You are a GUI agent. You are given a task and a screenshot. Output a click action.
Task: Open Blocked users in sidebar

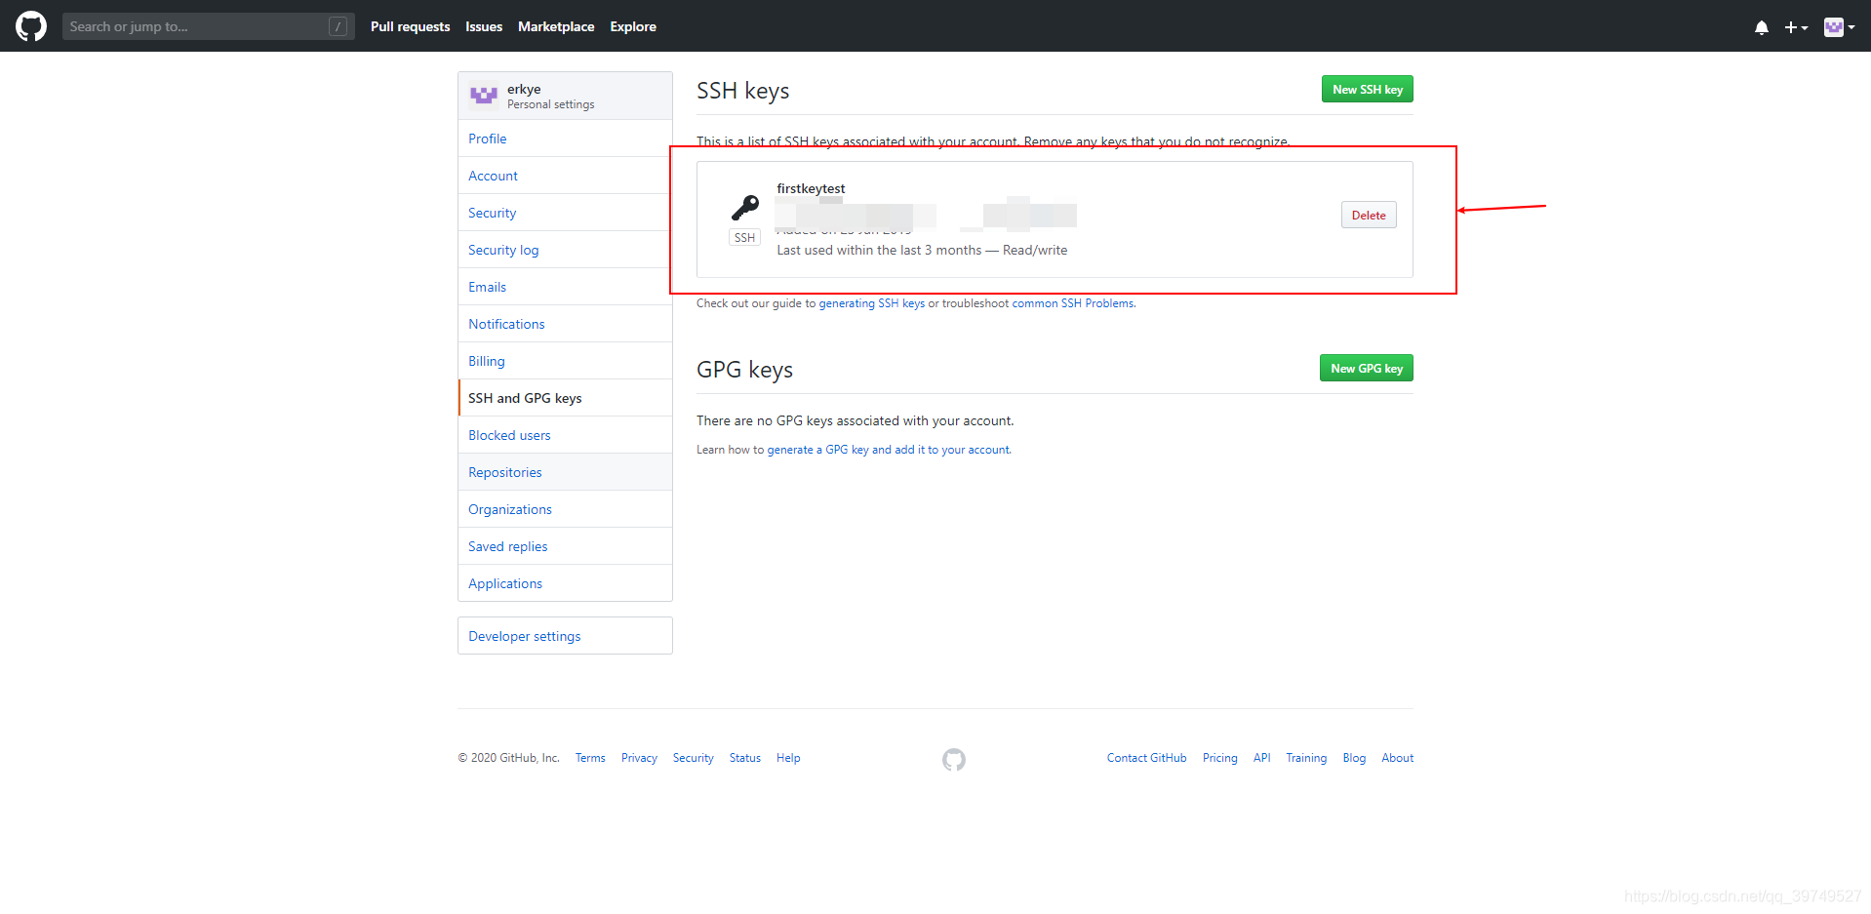pyautogui.click(x=565, y=435)
